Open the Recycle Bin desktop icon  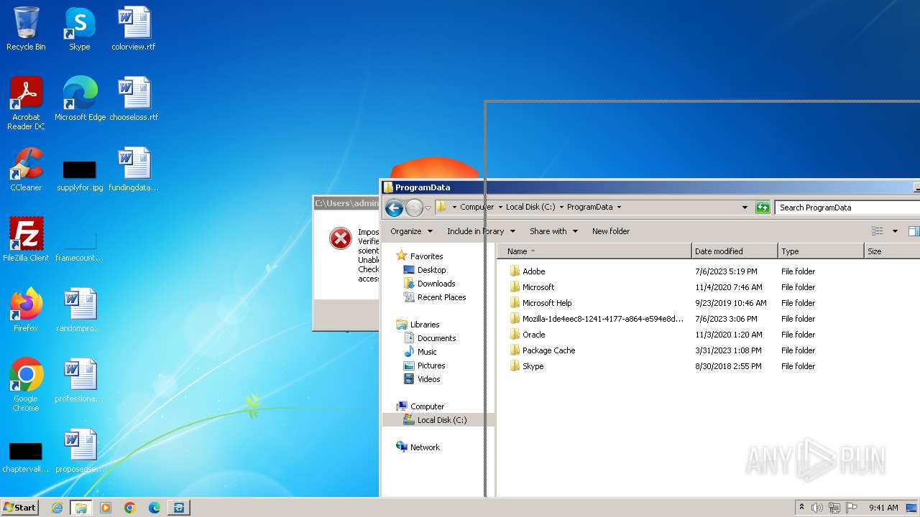(x=26, y=29)
